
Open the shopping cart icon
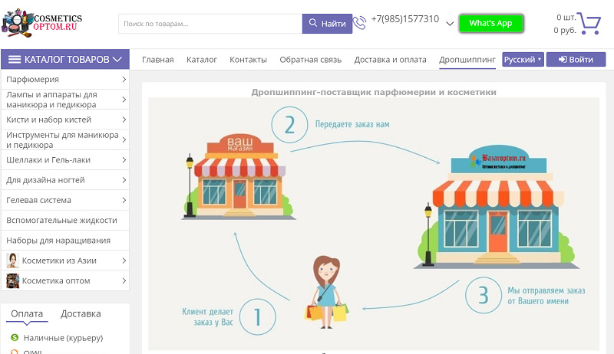tap(589, 23)
